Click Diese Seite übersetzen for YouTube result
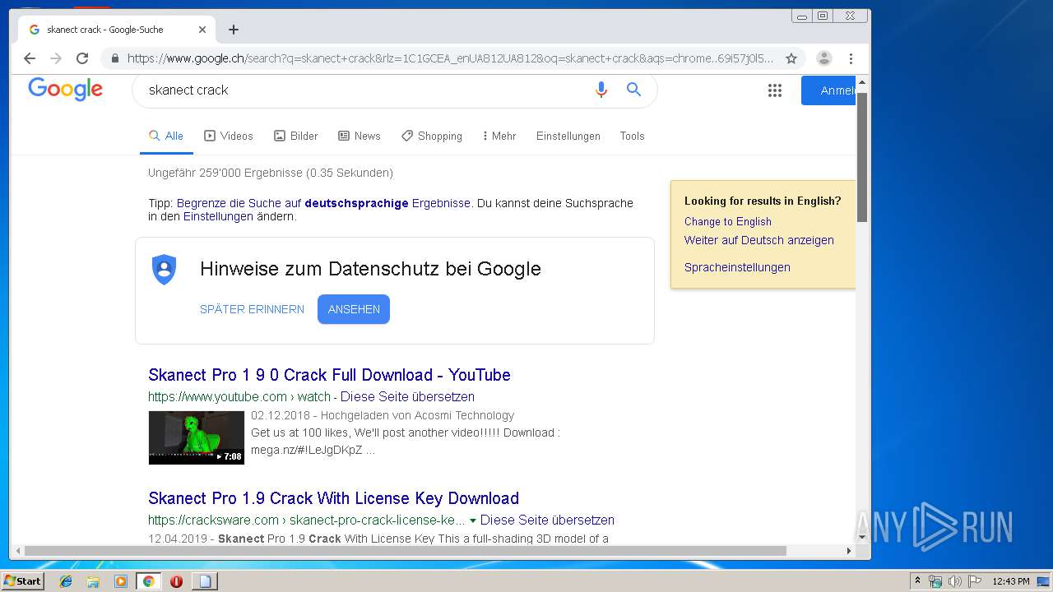The width and height of the screenshot is (1053, 592). (x=407, y=396)
